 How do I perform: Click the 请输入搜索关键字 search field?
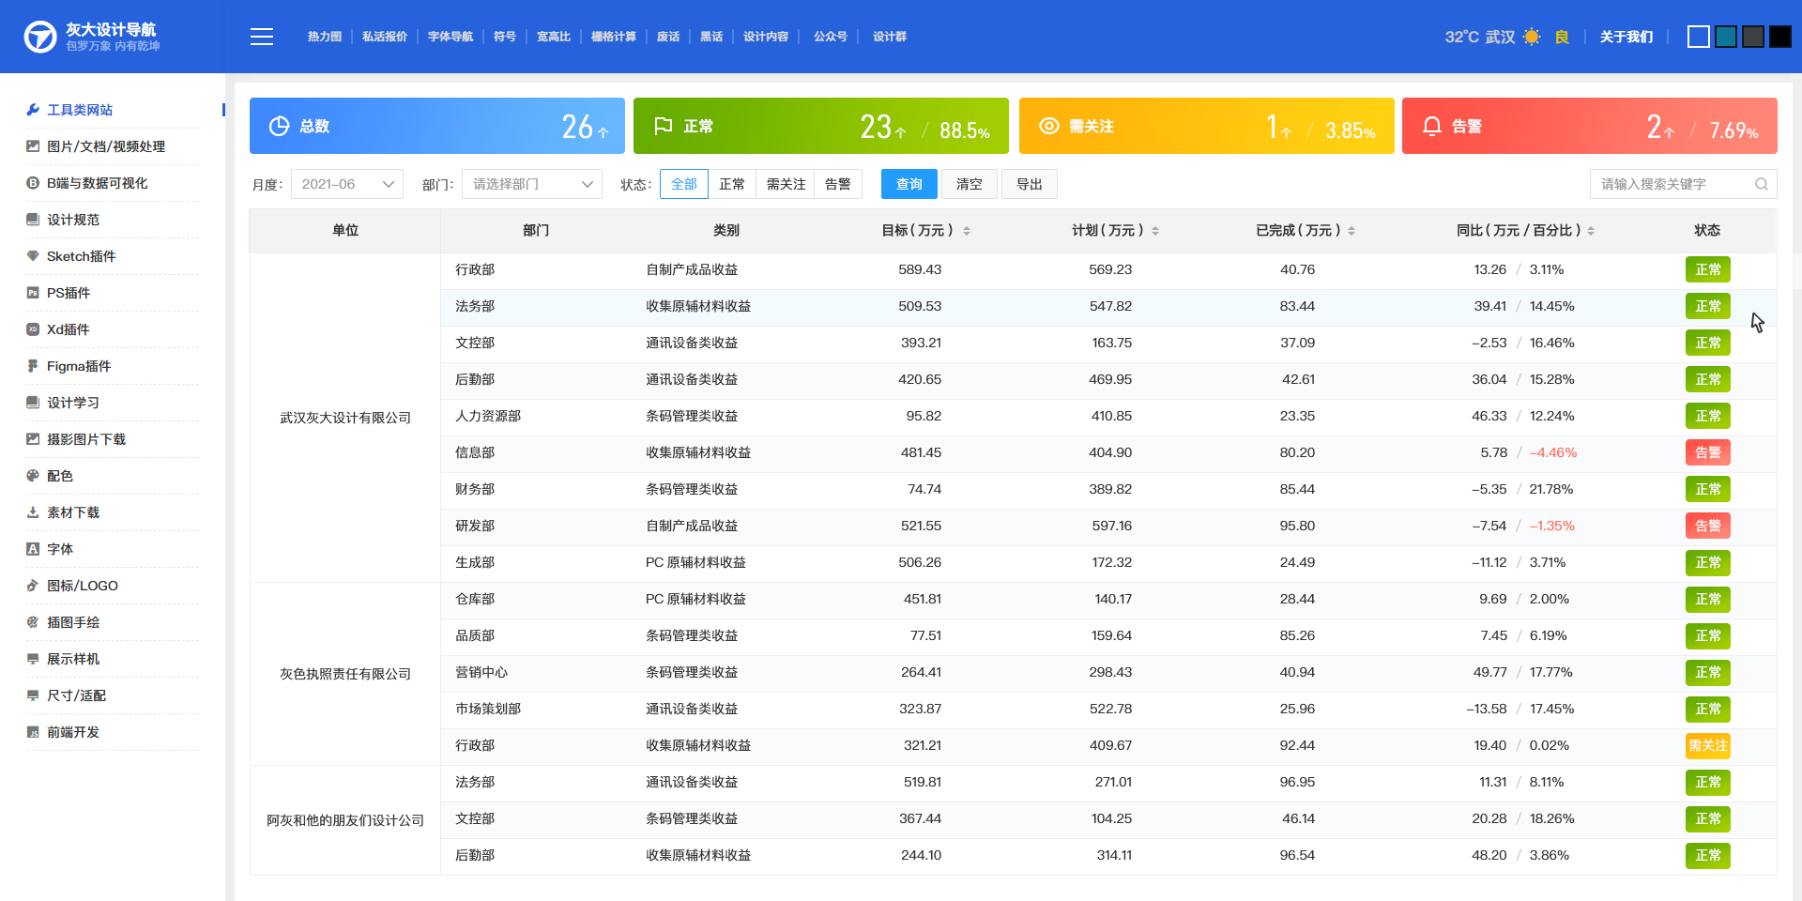[x=1684, y=184]
